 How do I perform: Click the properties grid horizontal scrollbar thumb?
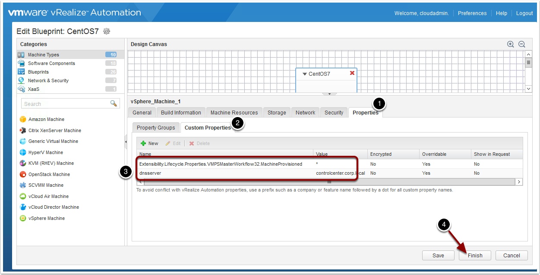coord(328,182)
